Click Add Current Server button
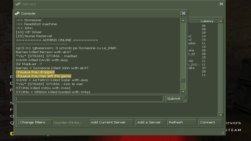 tap(111, 122)
